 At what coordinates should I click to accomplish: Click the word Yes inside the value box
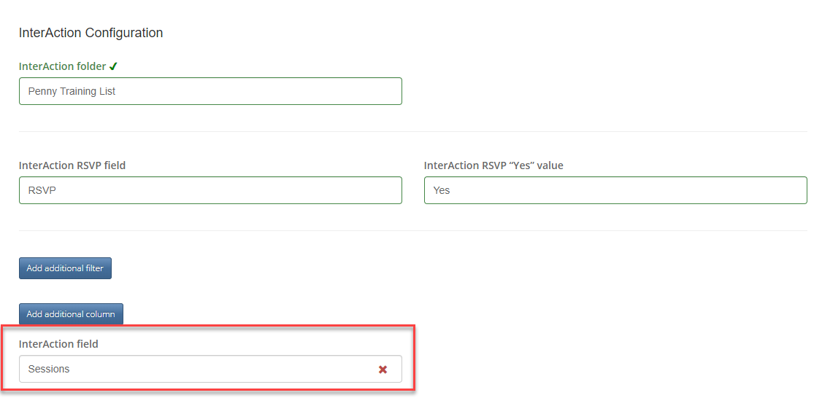point(442,190)
